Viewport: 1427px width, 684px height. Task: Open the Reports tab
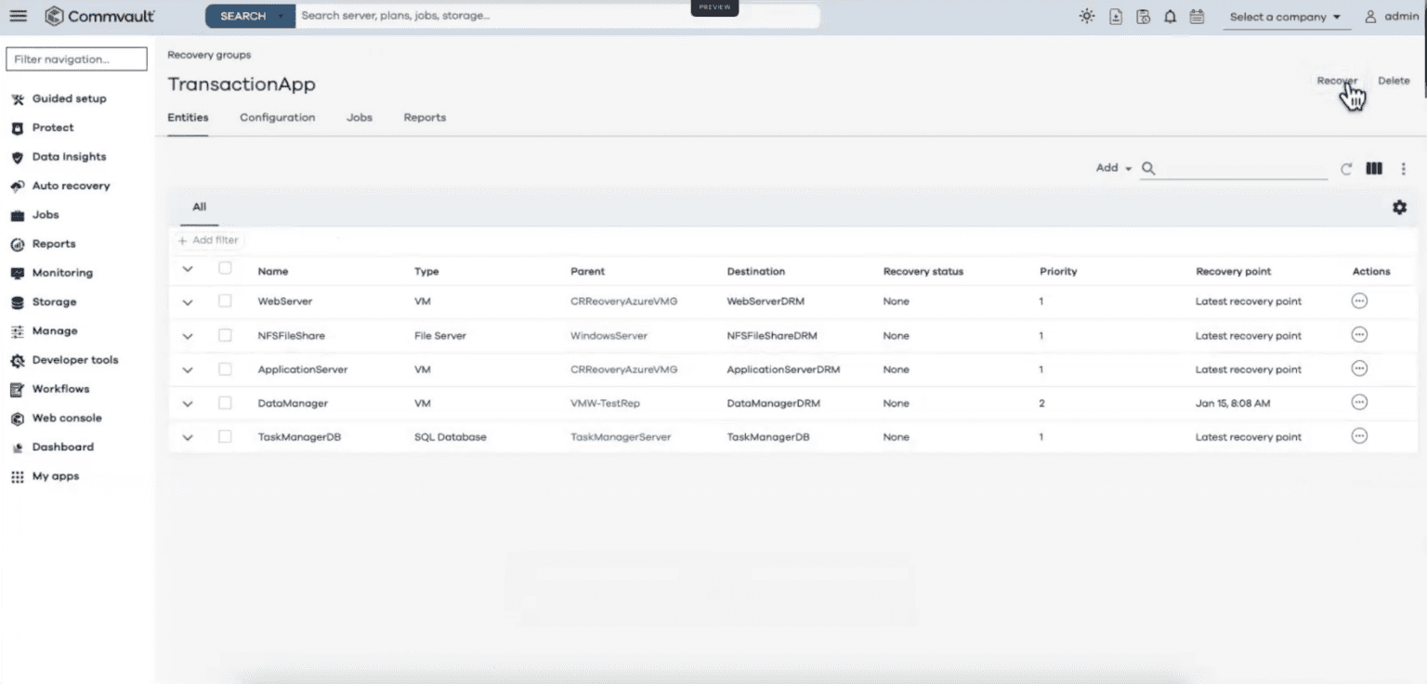(425, 118)
